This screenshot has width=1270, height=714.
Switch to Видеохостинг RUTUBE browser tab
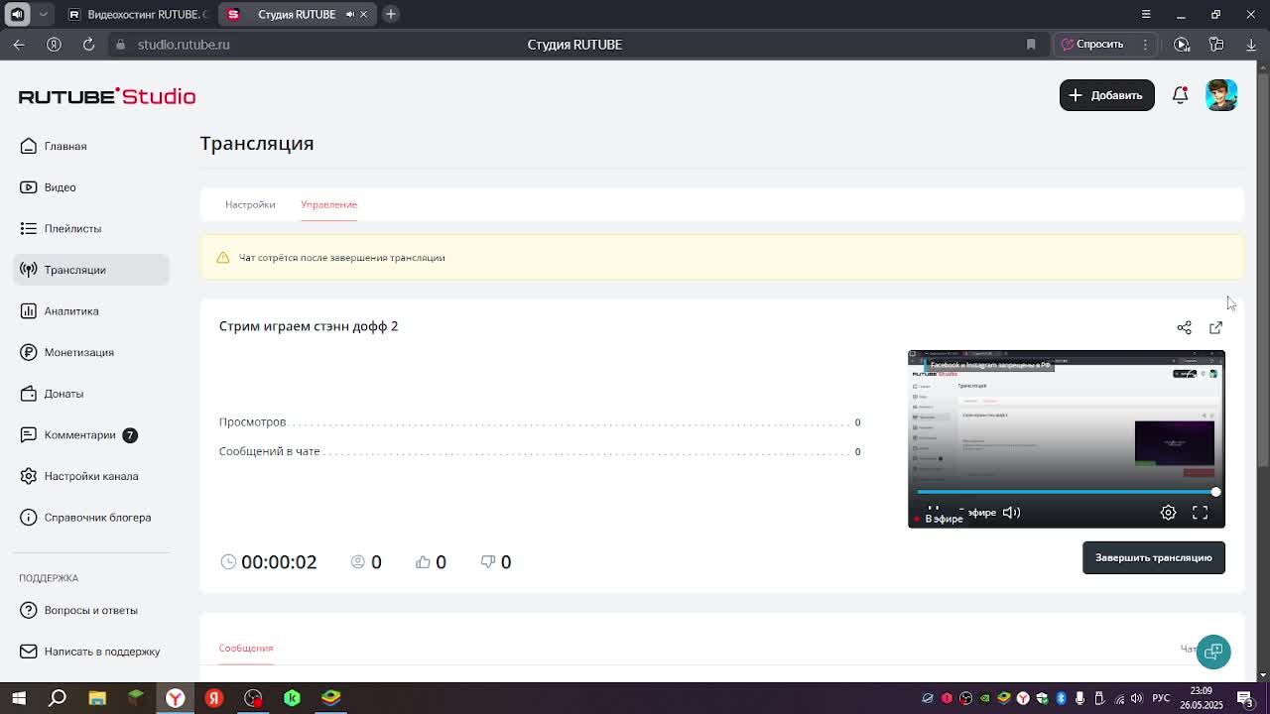point(137,14)
